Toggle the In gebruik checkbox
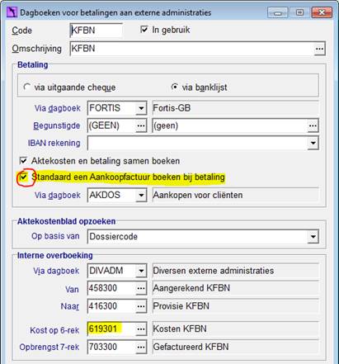The image size is (339, 364). pos(144,30)
